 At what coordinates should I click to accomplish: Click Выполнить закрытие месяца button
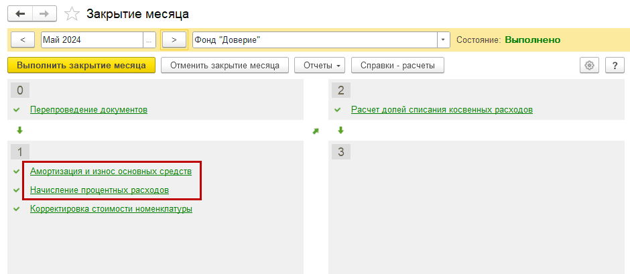click(81, 65)
